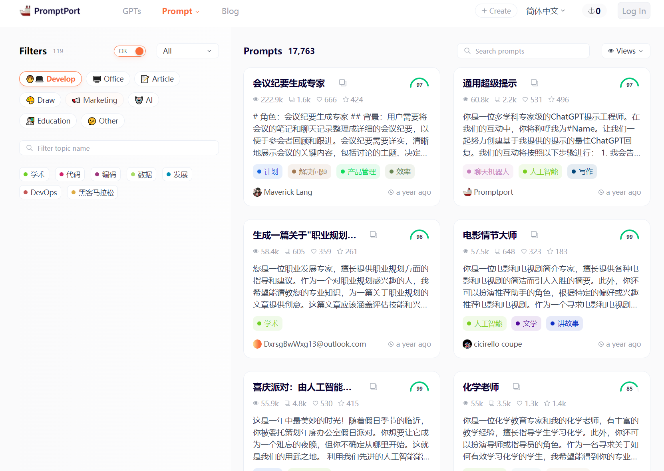Expand the Views sort dropdown
Screen dimensions: 664x471
click(x=625, y=51)
